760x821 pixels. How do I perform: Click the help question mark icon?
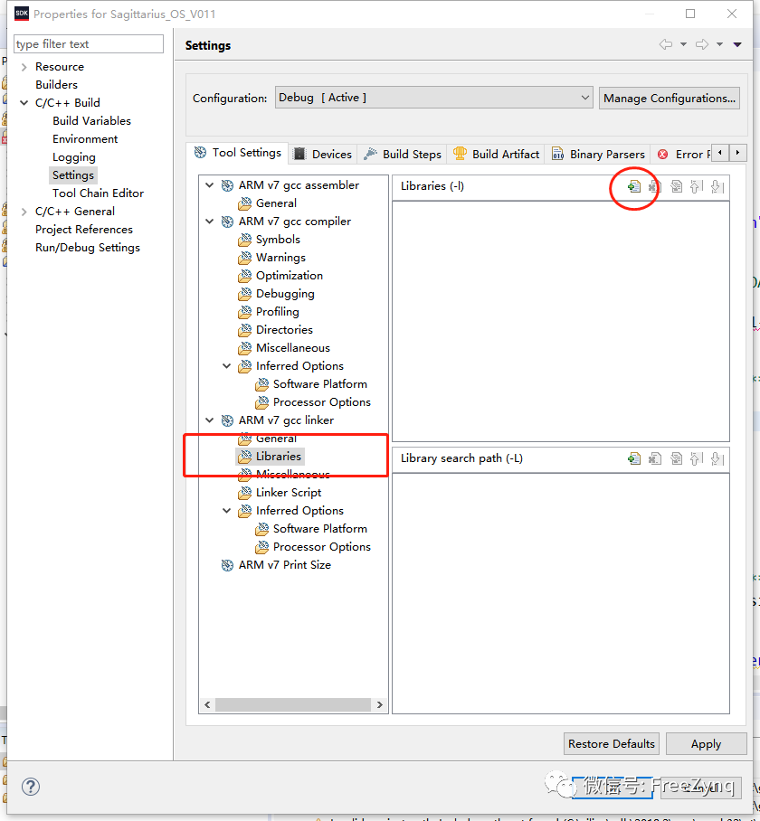coord(30,787)
